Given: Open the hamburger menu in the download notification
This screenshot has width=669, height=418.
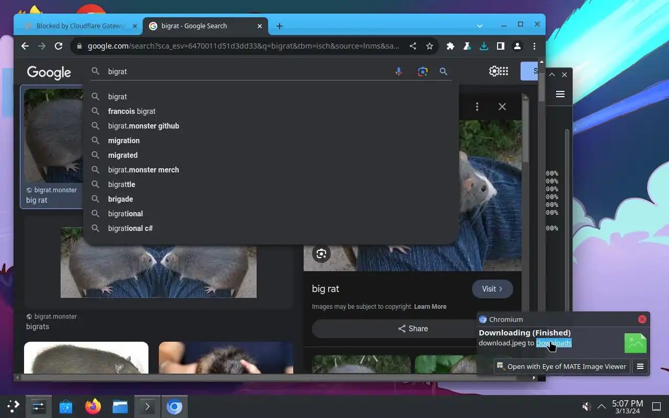Looking at the screenshot, I should coord(640,366).
